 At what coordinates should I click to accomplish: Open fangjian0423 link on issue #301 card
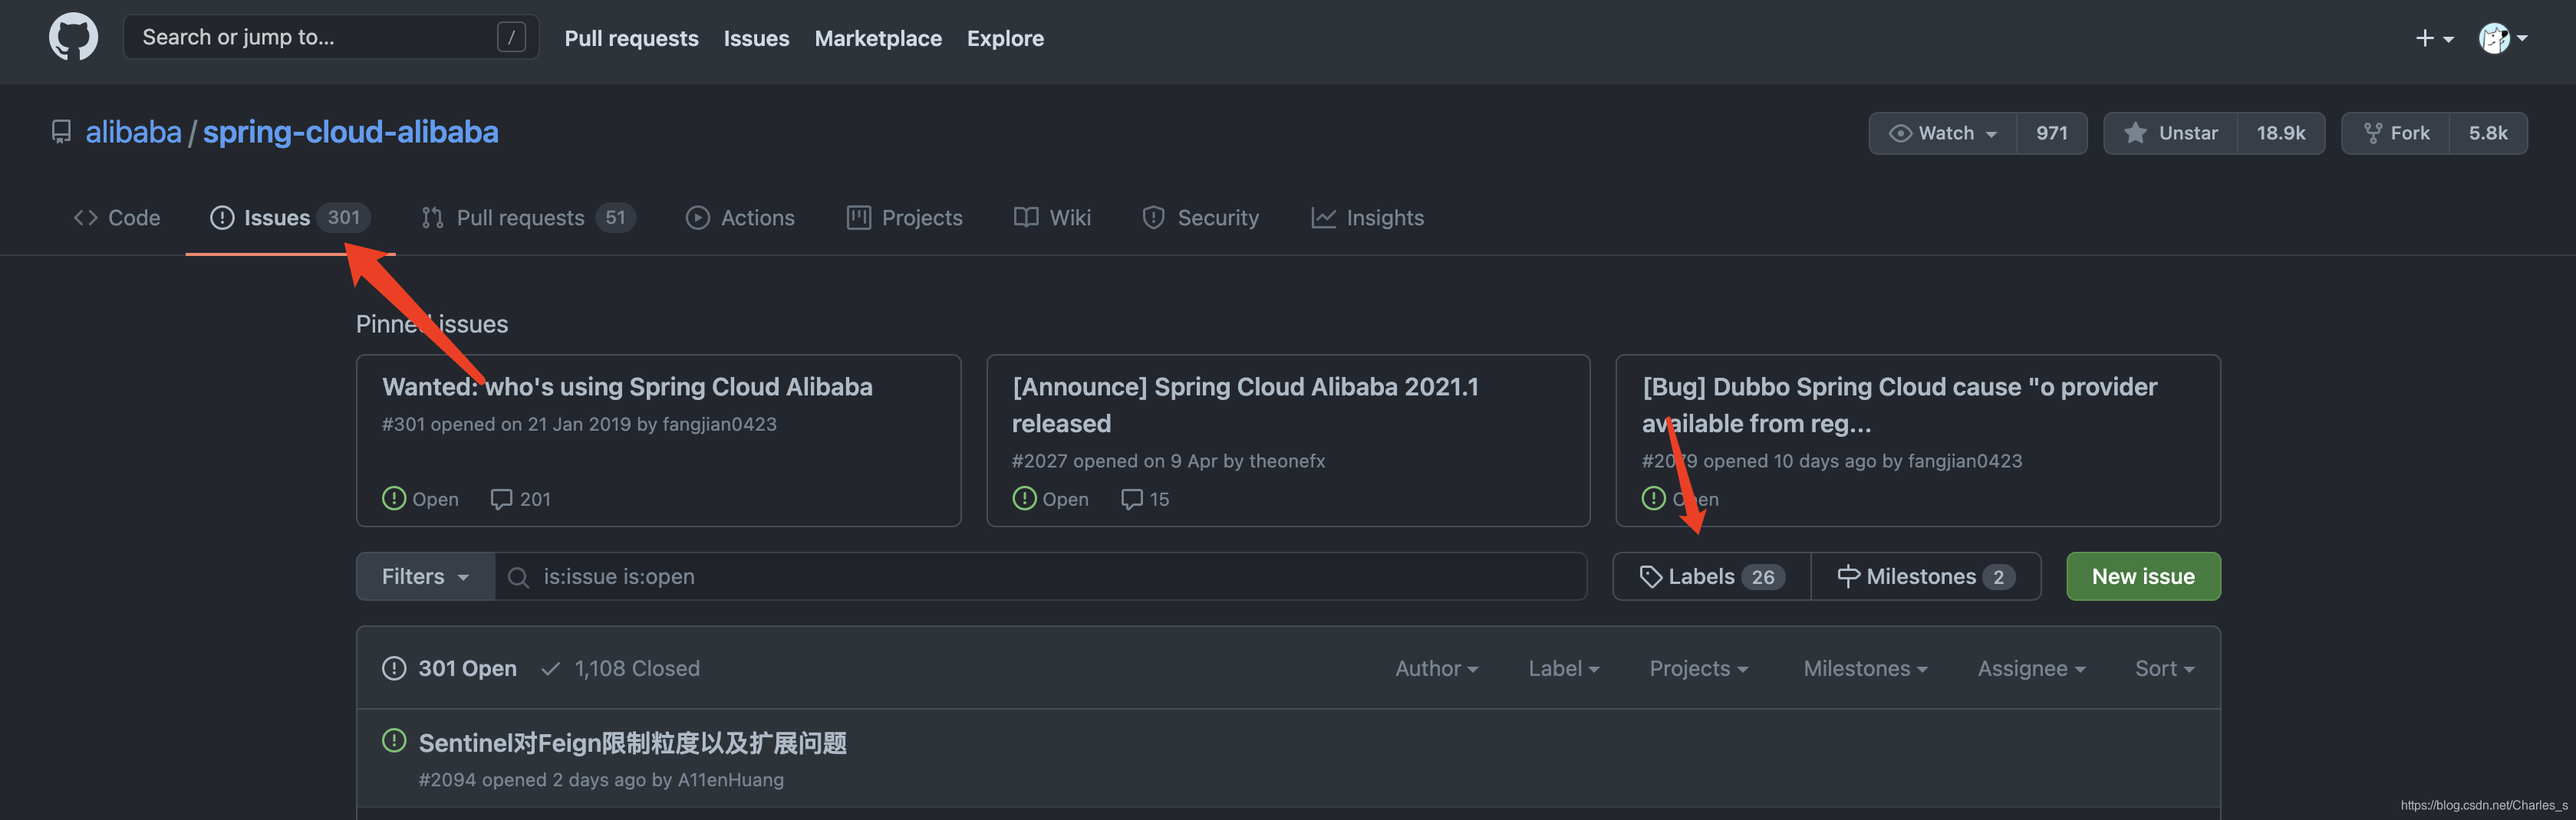pyautogui.click(x=719, y=424)
